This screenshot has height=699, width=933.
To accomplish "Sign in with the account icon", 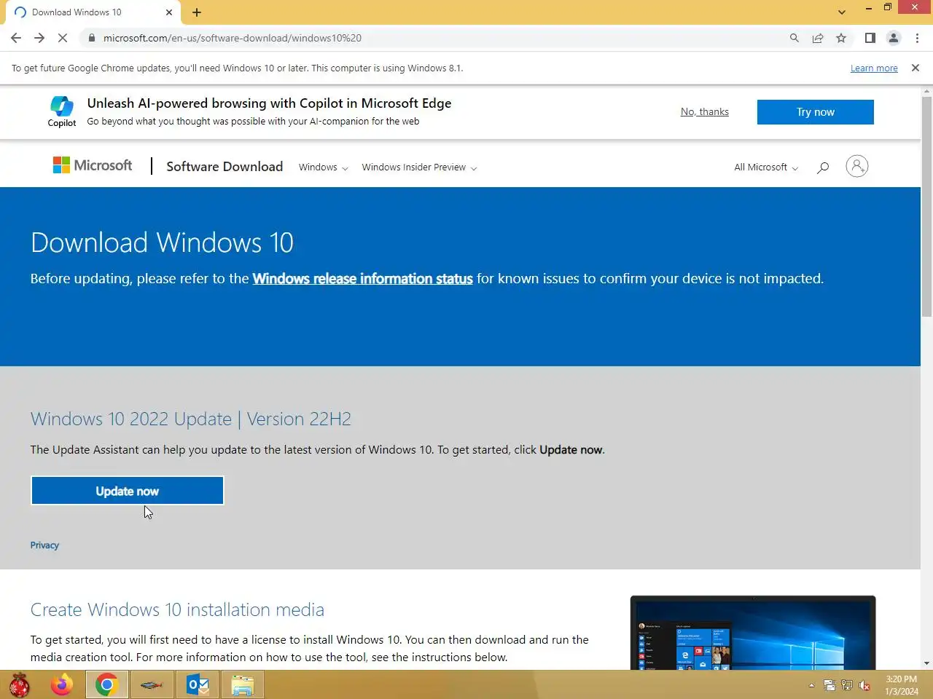I will click(x=857, y=166).
